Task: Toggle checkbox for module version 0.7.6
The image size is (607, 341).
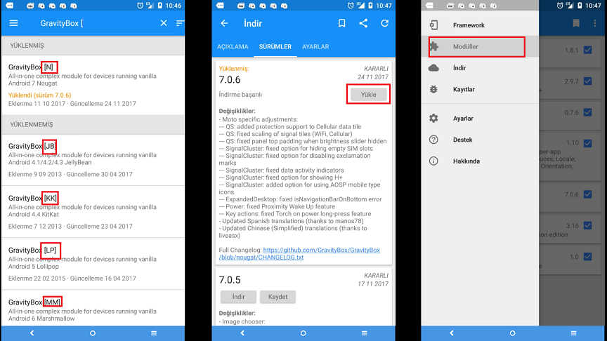Action: pyautogui.click(x=587, y=112)
